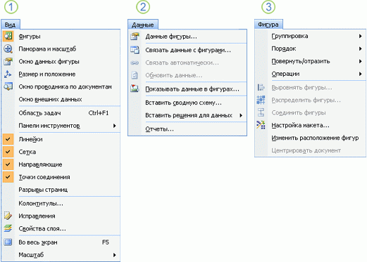Expand the Порядок submenu arrow

tap(361, 48)
